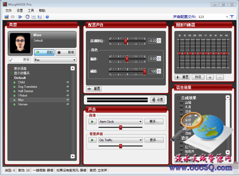Click the signal bars icon on the Child row
Screen dimensions: 239x176
(68, 82)
